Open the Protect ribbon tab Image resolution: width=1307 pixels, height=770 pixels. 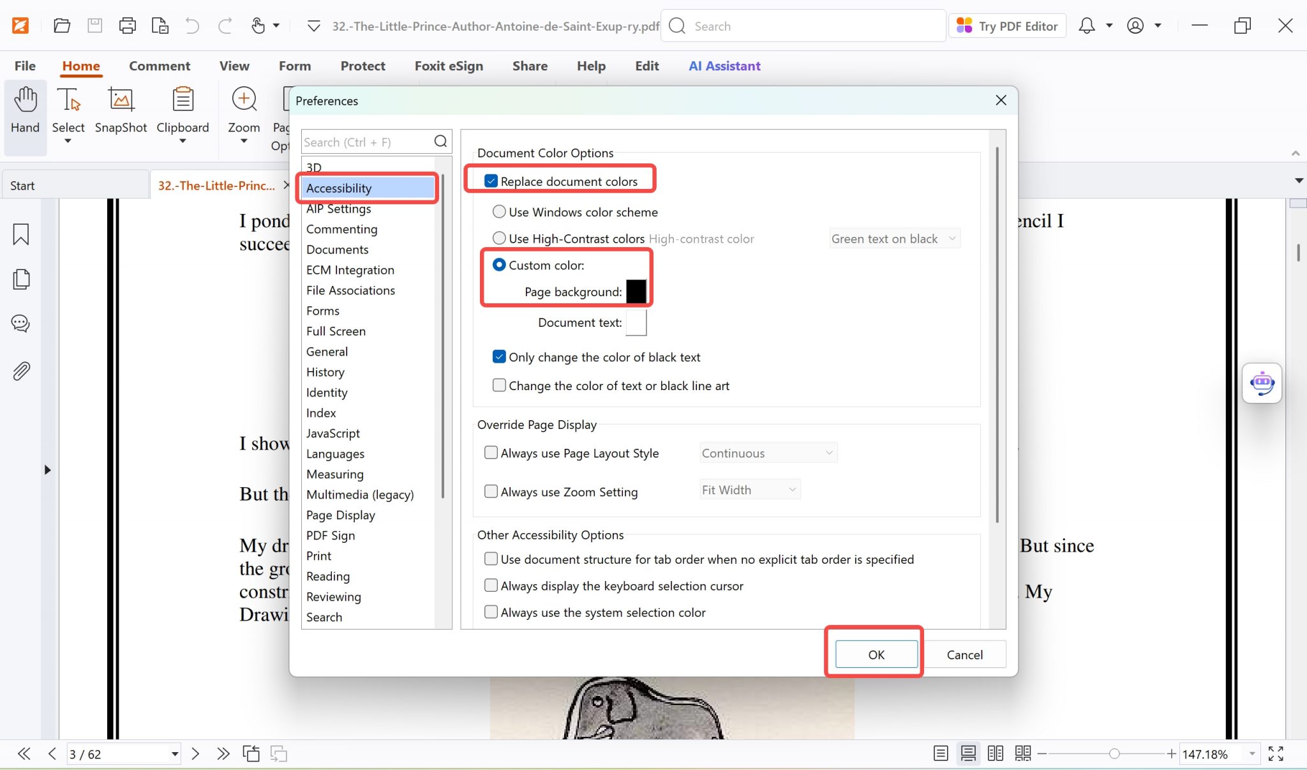[x=362, y=66]
